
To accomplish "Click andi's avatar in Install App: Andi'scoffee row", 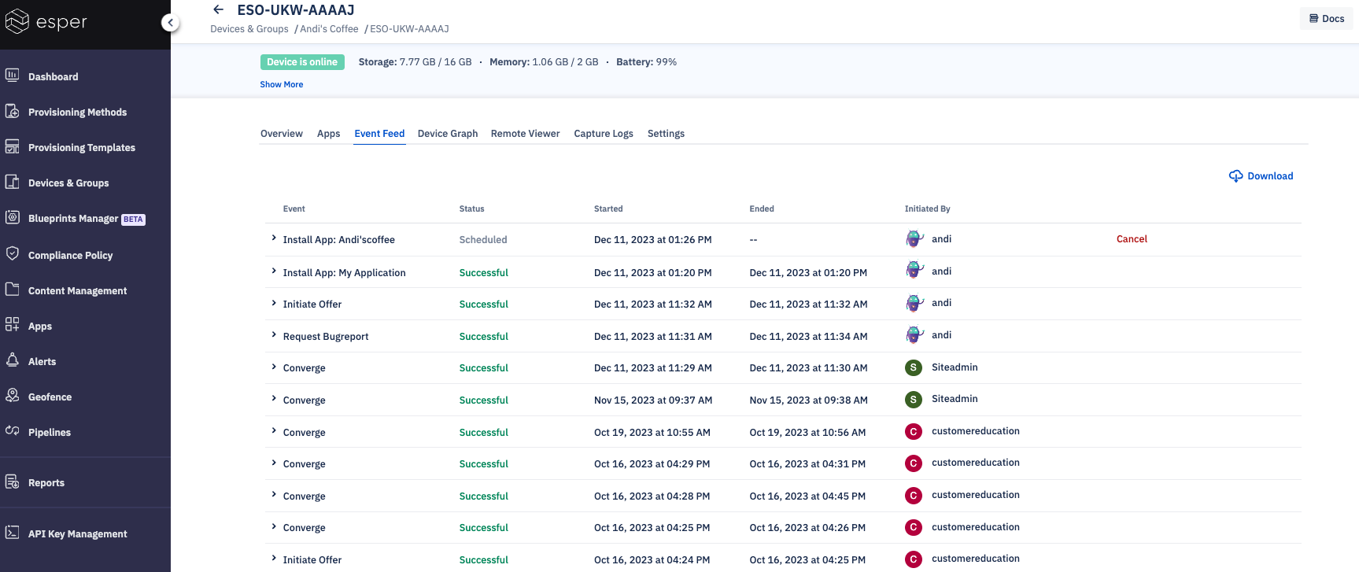I will (914, 239).
